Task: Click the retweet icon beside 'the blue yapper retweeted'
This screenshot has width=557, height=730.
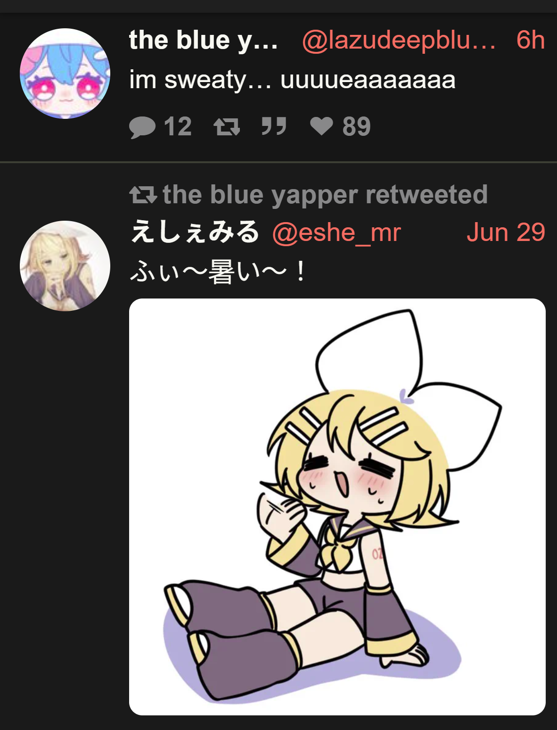Action: point(143,195)
